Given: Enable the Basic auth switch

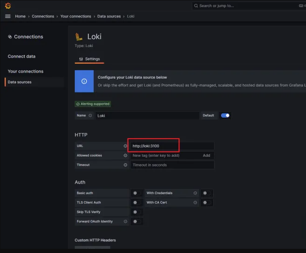Looking at the screenshot, I should tap(137, 193).
